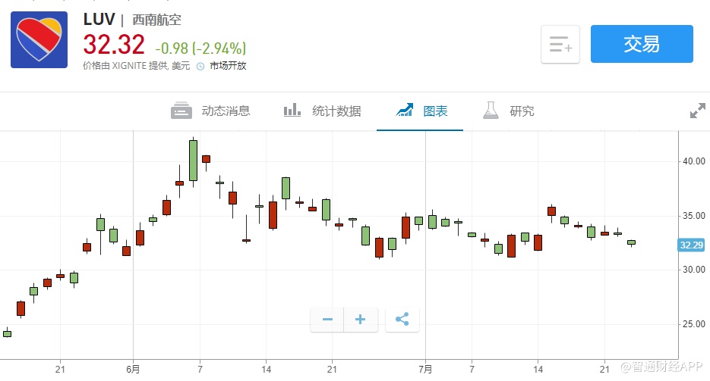This screenshot has height=381, width=710.
Task: Click the news feed card icon
Action: click(x=181, y=111)
